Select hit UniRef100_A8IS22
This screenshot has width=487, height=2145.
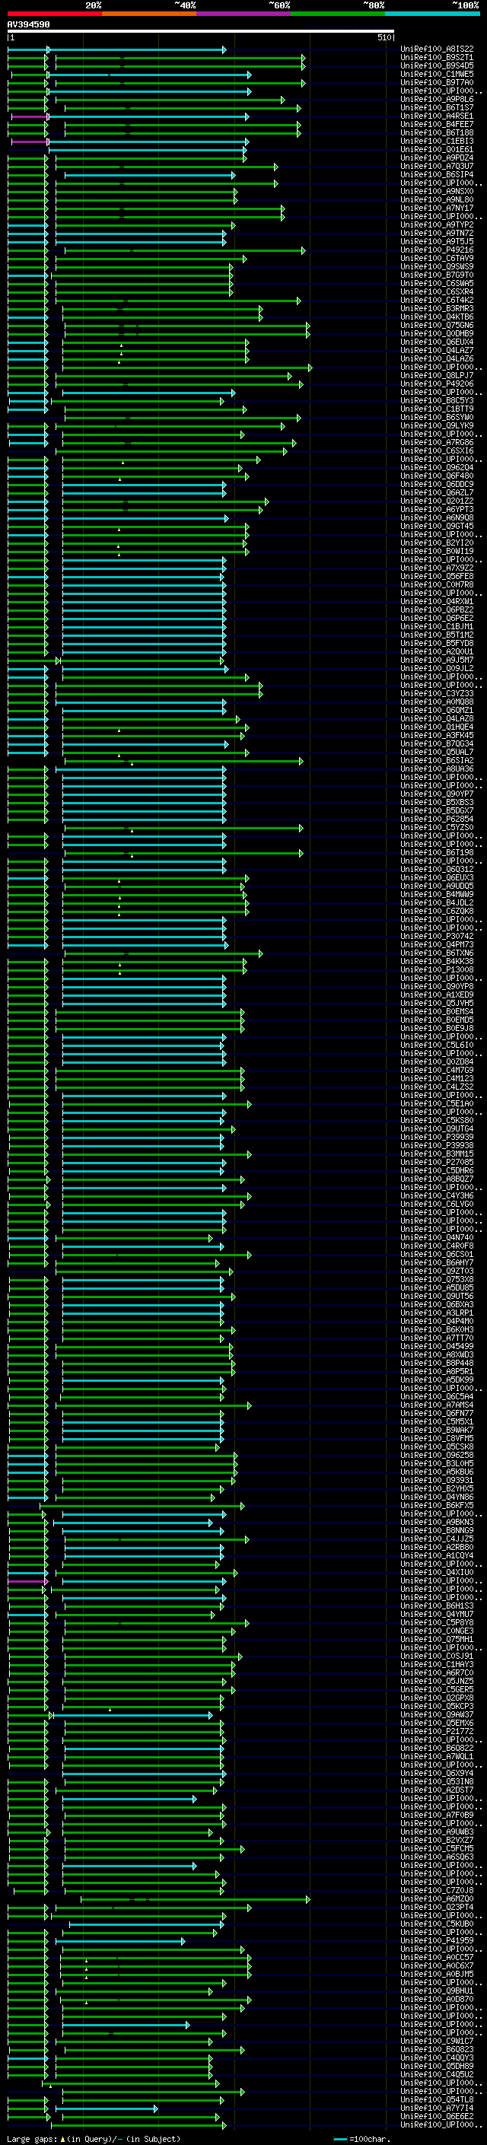(437, 49)
